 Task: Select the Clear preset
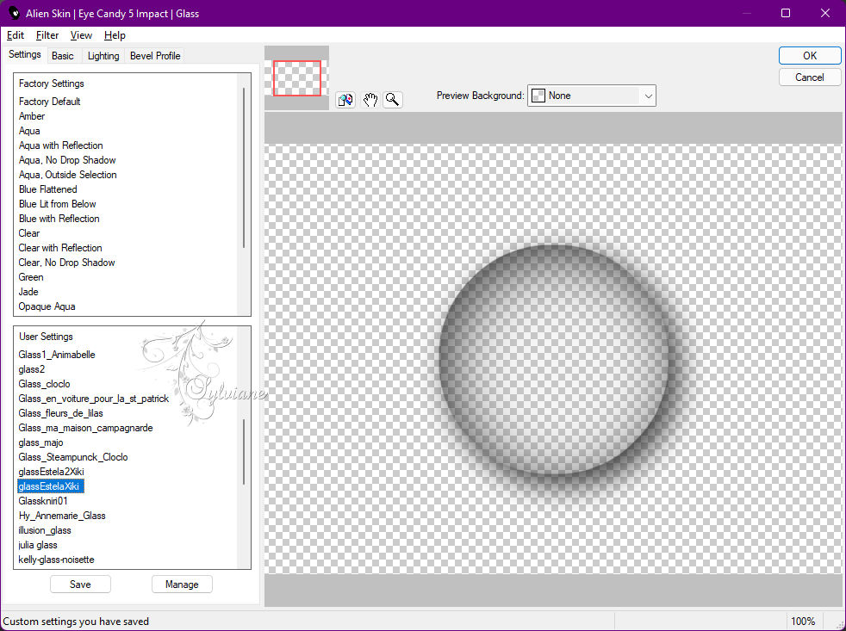click(x=29, y=233)
